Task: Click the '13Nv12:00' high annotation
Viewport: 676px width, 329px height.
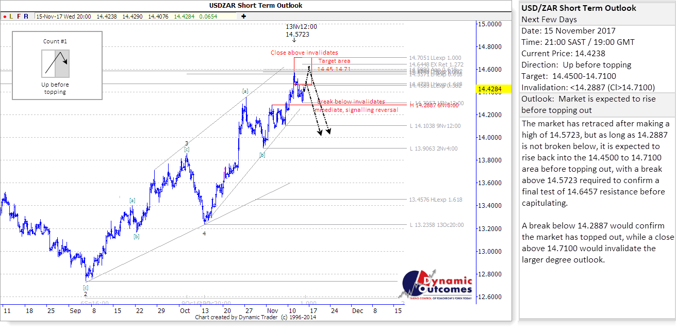Action: tap(302, 27)
